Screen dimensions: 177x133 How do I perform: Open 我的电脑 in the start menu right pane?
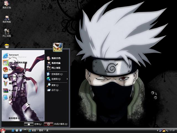tap(54, 63)
